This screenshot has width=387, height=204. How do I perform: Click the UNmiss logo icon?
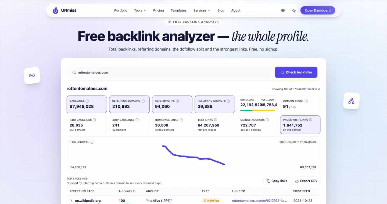point(55,10)
